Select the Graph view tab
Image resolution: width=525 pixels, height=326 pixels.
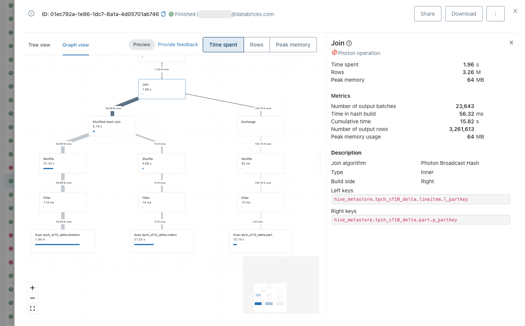point(76,45)
